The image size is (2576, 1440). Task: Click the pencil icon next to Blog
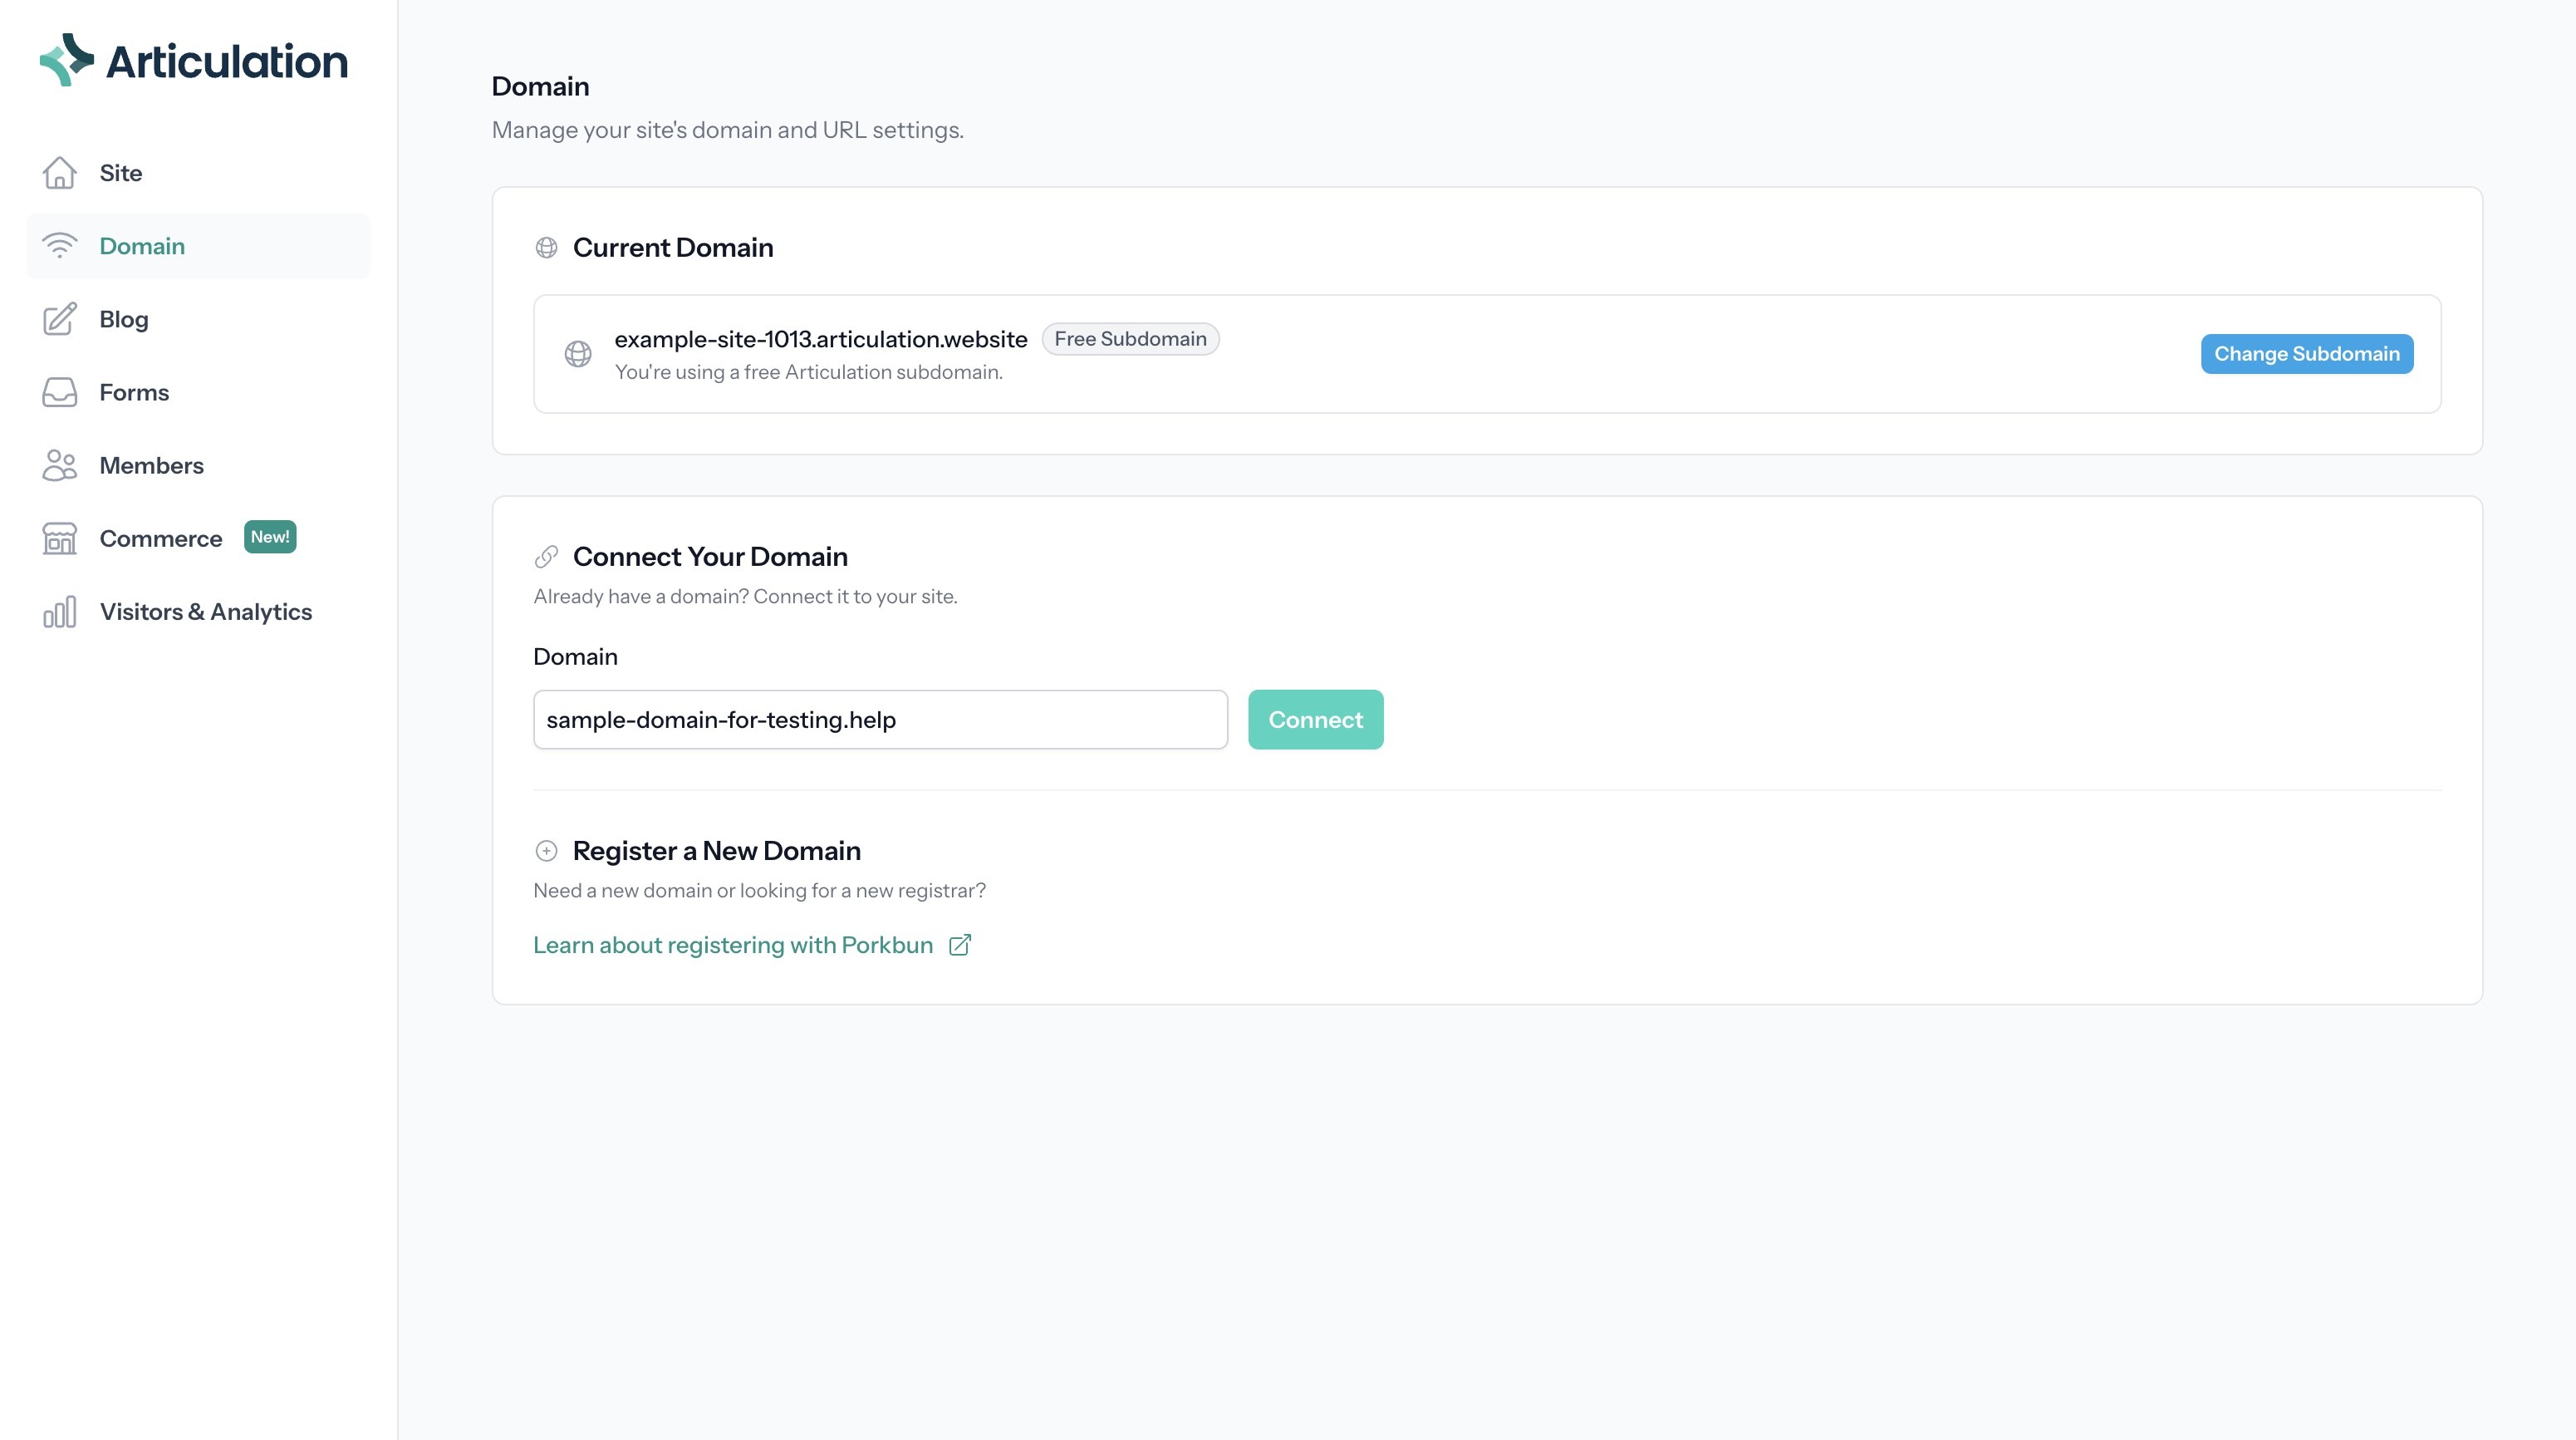(x=60, y=319)
